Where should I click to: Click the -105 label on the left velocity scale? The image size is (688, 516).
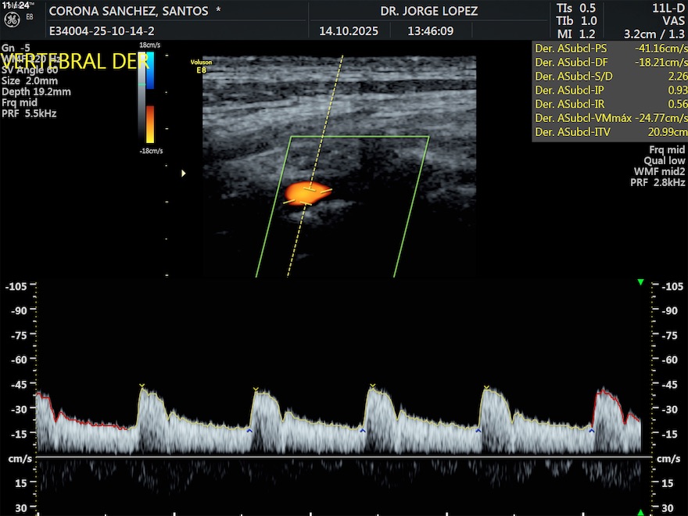click(x=16, y=287)
